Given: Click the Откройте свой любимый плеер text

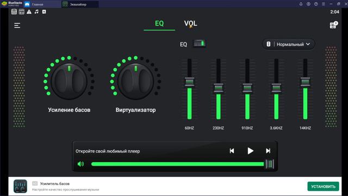Looking at the screenshot, I should click(108, 151).
